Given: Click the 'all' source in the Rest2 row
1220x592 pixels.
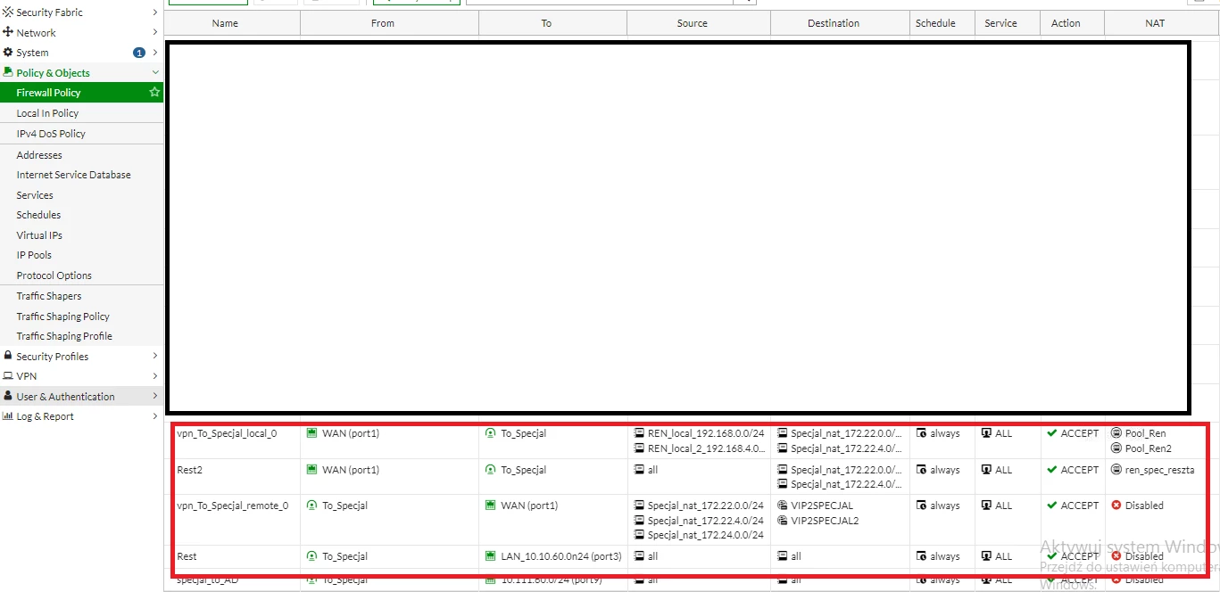Looking at the screenshot, I should click(653, 470).
